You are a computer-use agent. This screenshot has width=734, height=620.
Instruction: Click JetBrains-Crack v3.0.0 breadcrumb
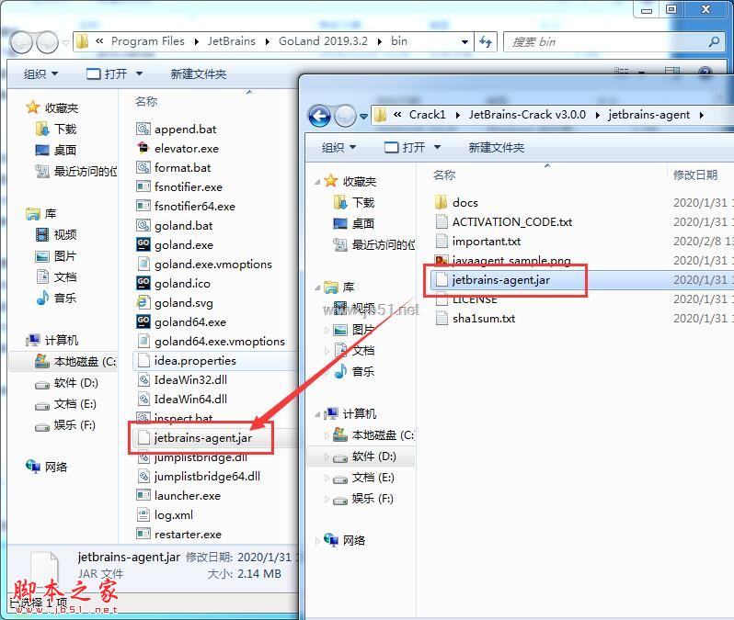tap(528, 115)
